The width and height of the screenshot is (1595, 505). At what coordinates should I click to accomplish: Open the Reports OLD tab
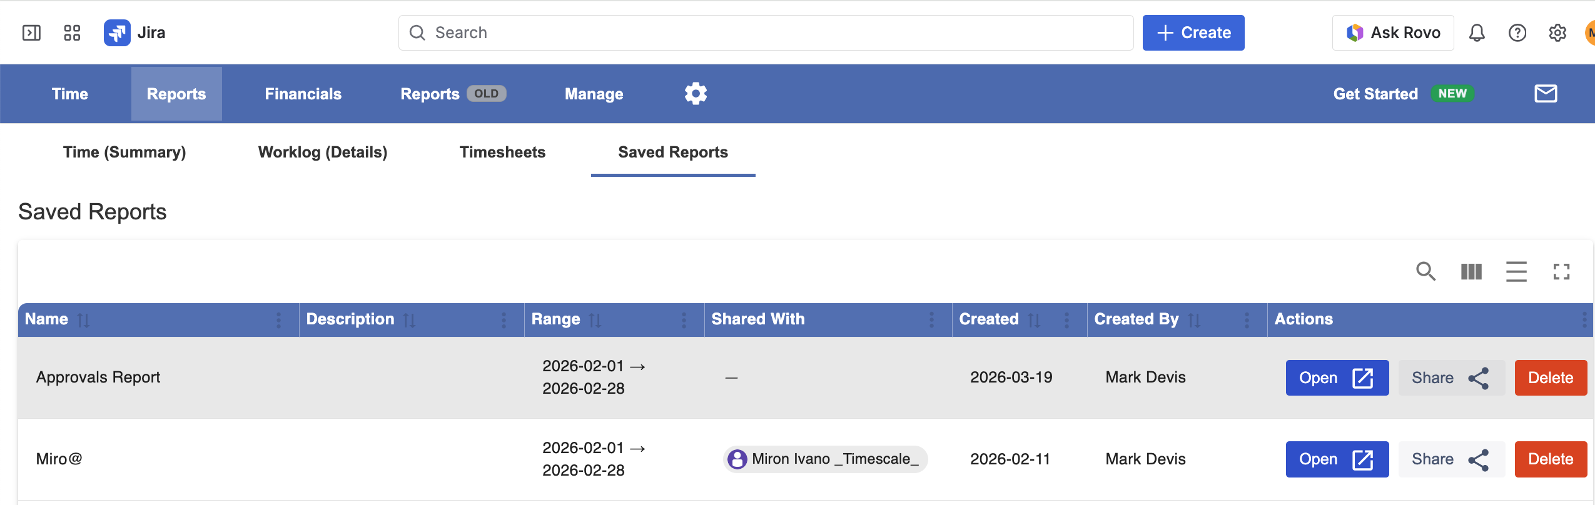click(453, 94)
